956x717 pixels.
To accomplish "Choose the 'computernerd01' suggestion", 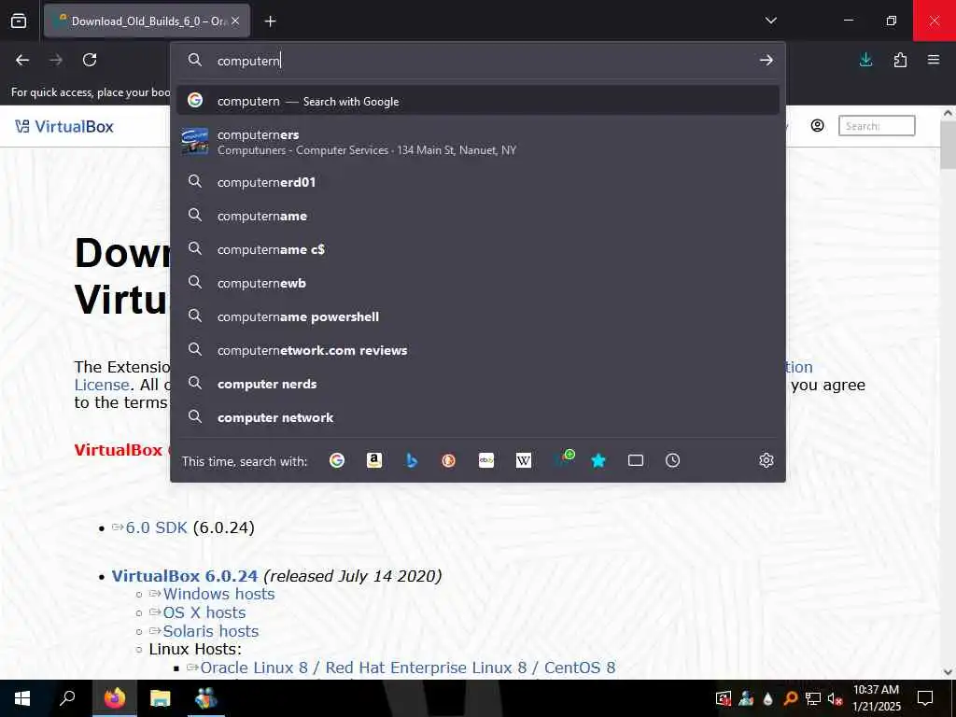I will [x=477, y=182].
